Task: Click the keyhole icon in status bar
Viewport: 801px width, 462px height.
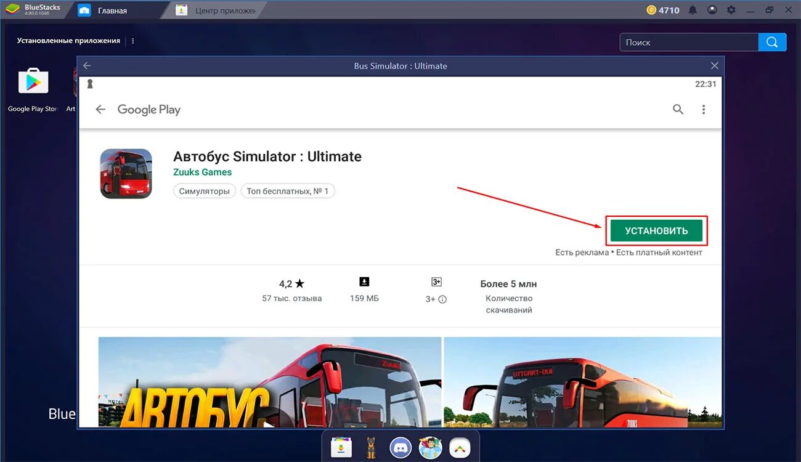Action: coord(89,84)
